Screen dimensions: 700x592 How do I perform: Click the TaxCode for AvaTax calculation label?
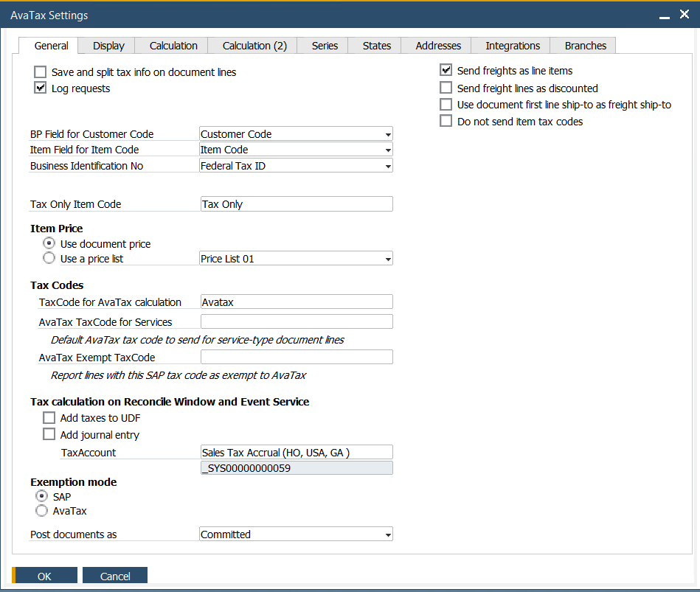(110, 302)
